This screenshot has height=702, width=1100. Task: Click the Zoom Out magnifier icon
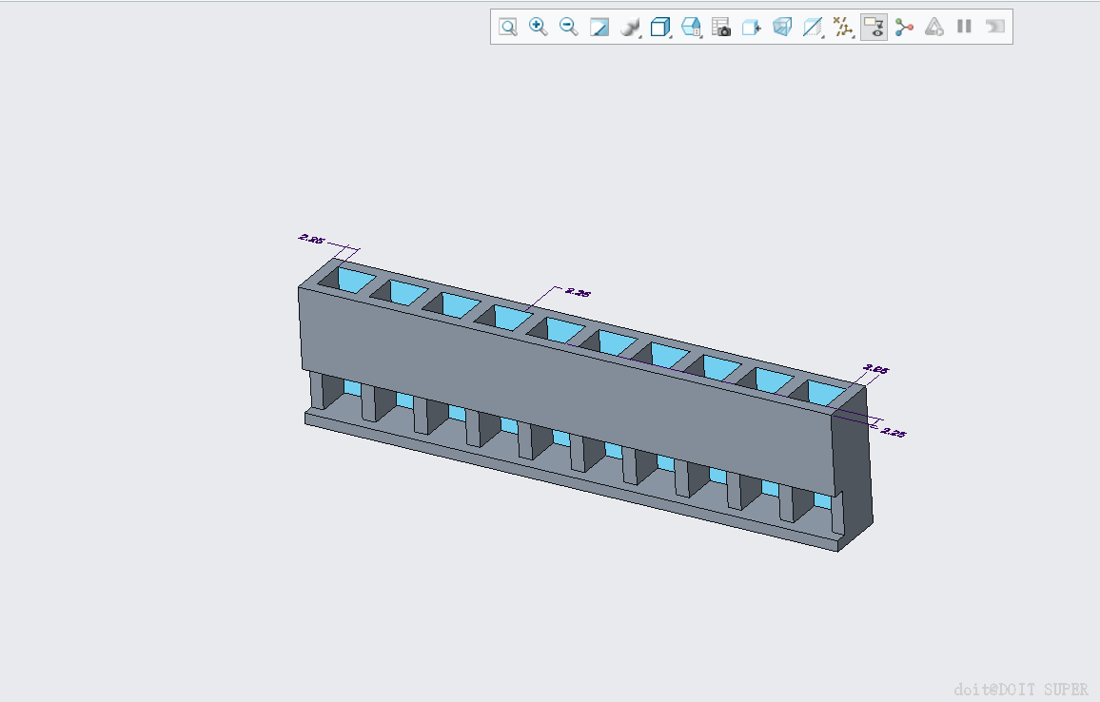coord(569,27)
